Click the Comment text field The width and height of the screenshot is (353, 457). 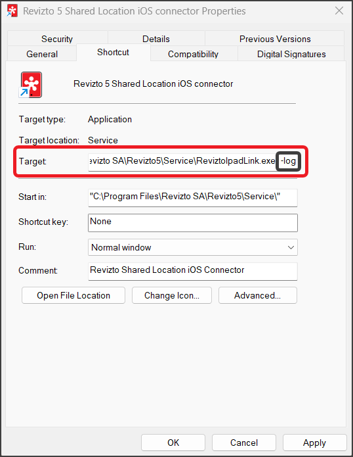coord(193,272)
